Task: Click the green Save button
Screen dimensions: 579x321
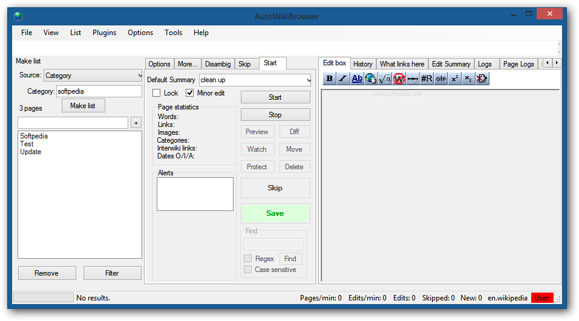Action: pyautogui.click(x=275, y=213)
